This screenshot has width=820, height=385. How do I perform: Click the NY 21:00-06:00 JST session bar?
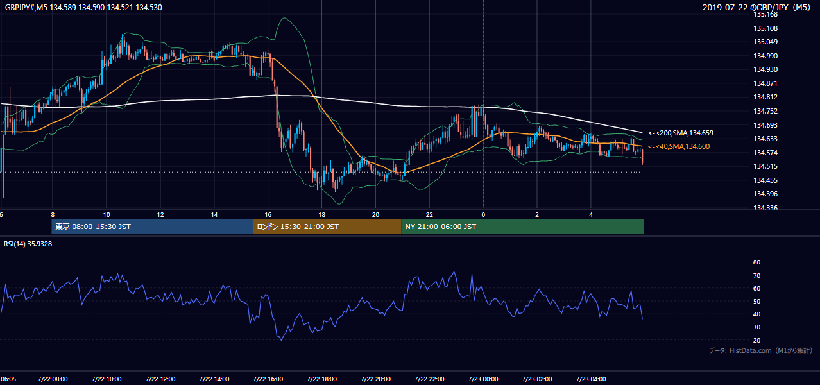tap(522, 227)
